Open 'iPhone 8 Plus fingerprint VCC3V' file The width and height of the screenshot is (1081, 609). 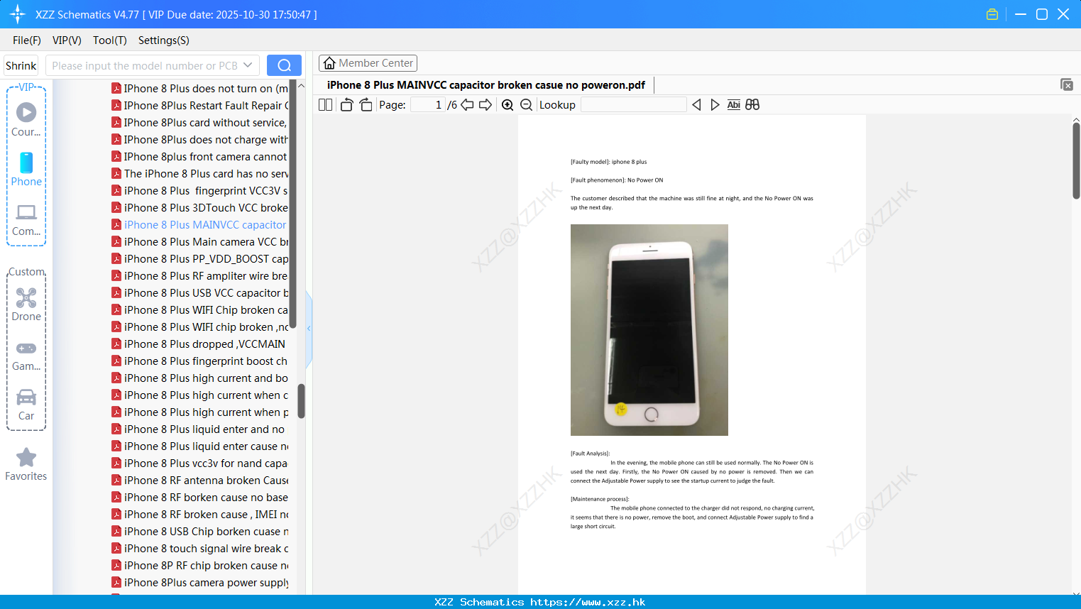coord(200,191)
